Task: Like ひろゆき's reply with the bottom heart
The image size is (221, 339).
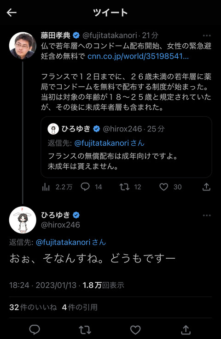Action: click(135, 330)
